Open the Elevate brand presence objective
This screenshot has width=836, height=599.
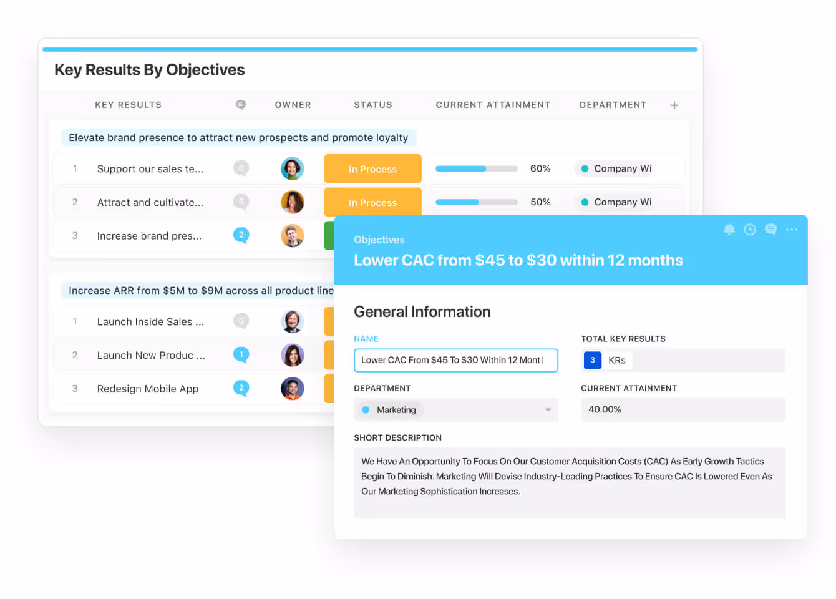[x=238, y=138]
